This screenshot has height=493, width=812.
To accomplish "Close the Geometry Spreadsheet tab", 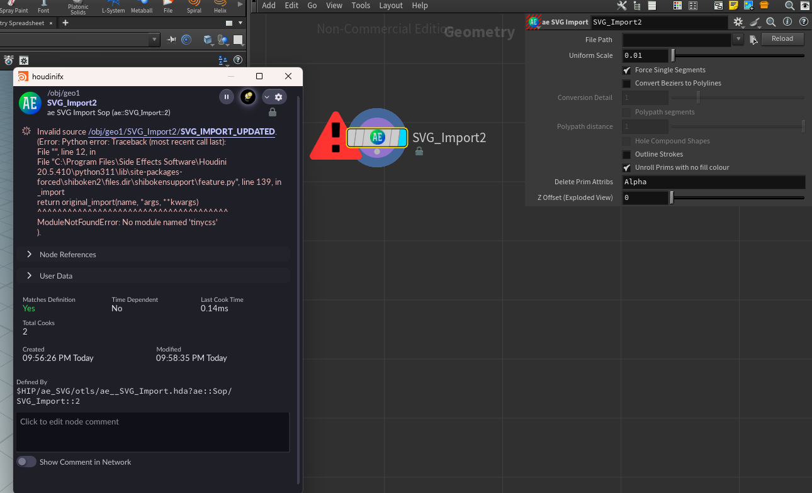I will 51,23.
